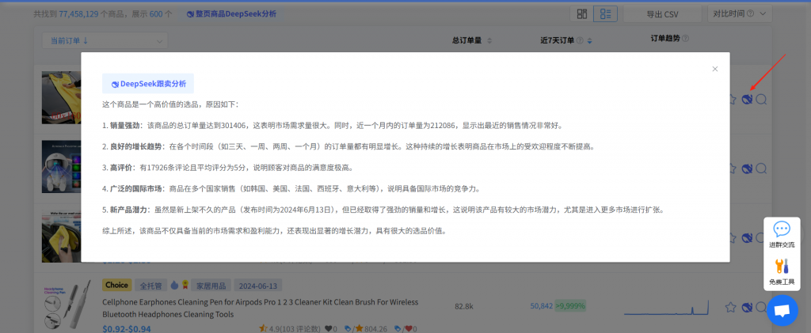Click help icon beside 对比时间
This screenshot has width=811, height=333.
pyautogui.click(x=750, y=14)
